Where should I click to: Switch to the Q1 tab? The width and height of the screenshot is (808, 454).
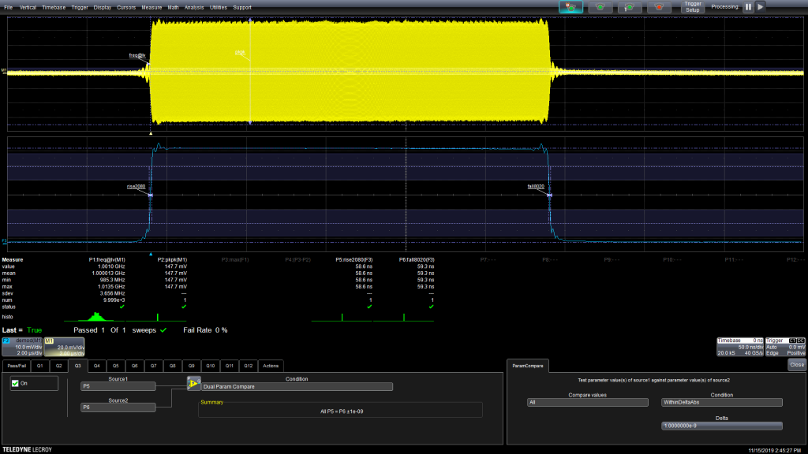39,366
